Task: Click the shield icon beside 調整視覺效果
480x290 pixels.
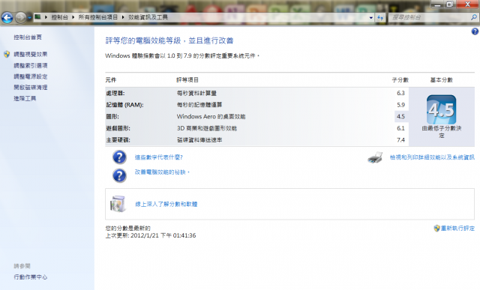Action: 7,55
